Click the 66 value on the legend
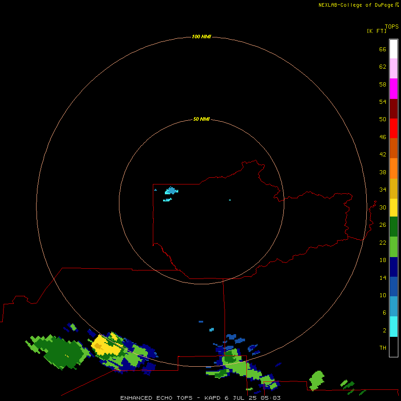401x401 pixels. click(x=383, y=49)
